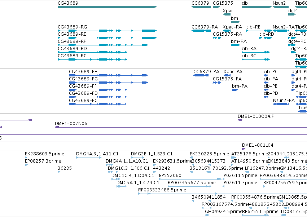The width and height of the screenshot is (307, 217).
Task: Click protein cib-PB feature
Action: pos(266,90)
